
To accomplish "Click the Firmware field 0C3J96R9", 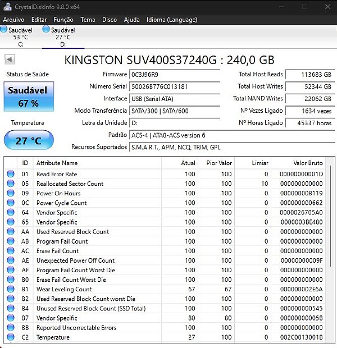I will 174,74.
